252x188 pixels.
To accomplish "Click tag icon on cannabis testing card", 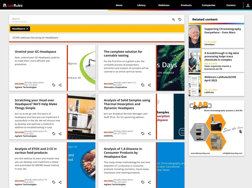I will coord(143,85).
